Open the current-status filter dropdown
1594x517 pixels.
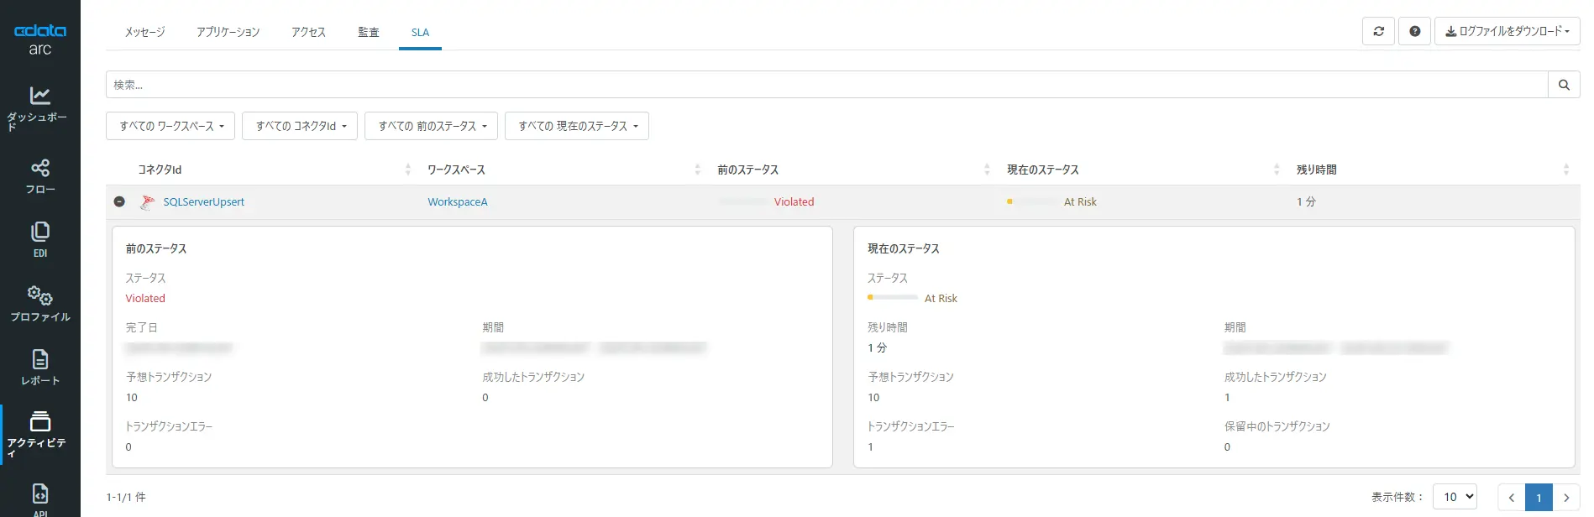click(576, 126)
